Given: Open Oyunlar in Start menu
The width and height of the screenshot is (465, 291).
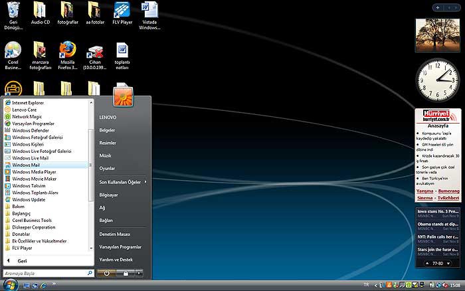Looking at the screenshot, I should click(x=107, y=168).
